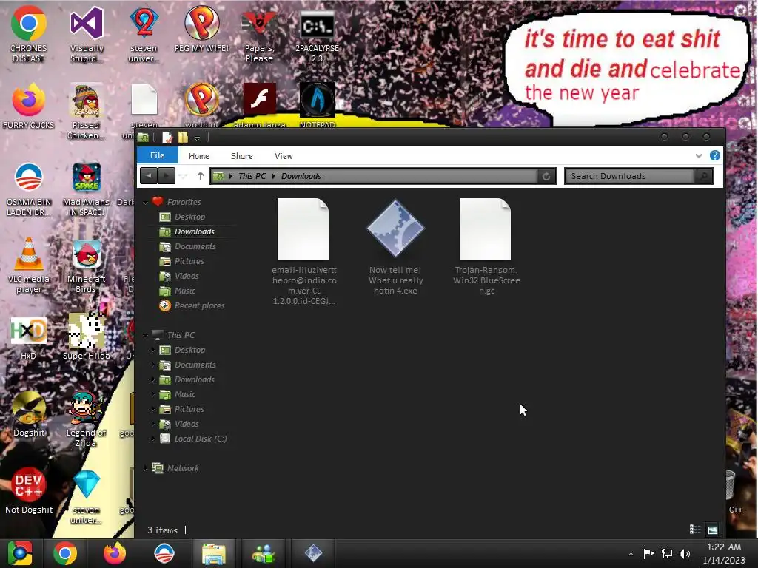
Task: Open the Home ribbon tab
Action: (x=199, y=156)
